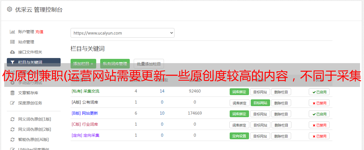Screen dimensions: 364x150
Task: Toggle 已禁用 status for 行业词库 row
Action: click(x=319, y=125)
